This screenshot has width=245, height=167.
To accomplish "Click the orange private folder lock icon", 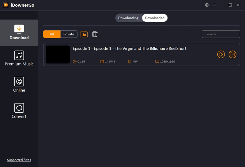I will coord(84,34).
